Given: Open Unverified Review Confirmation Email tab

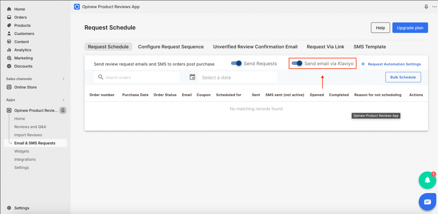Looking at the screenshot, I should (x=255, y=47).
